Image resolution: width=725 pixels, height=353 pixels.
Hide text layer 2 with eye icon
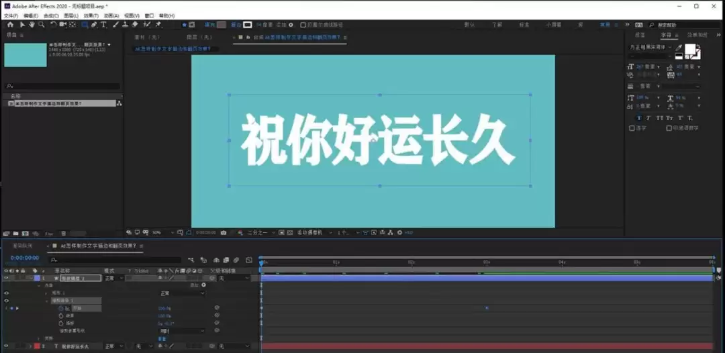(7, 346)
